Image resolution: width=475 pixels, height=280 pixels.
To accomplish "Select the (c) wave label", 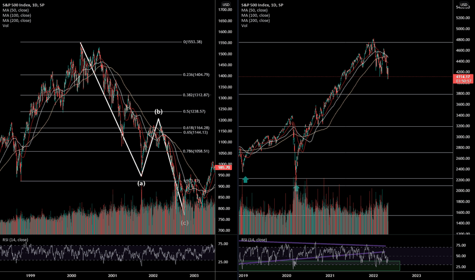I will (184, 223).
